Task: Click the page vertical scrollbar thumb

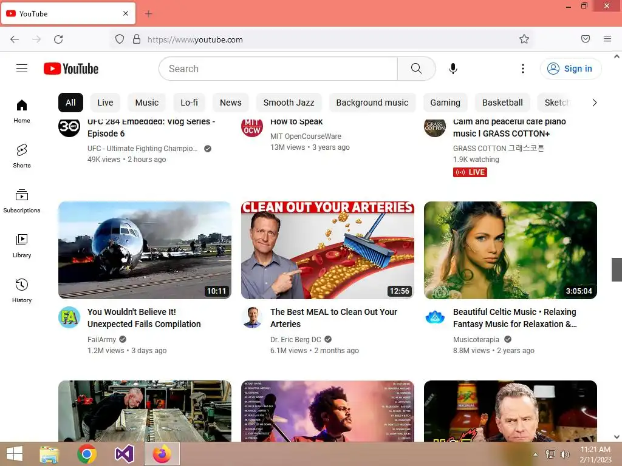Action: coord(617,269)
